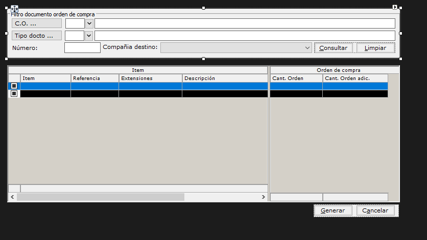Click the Tipo docto description text field

coord(245,36)
